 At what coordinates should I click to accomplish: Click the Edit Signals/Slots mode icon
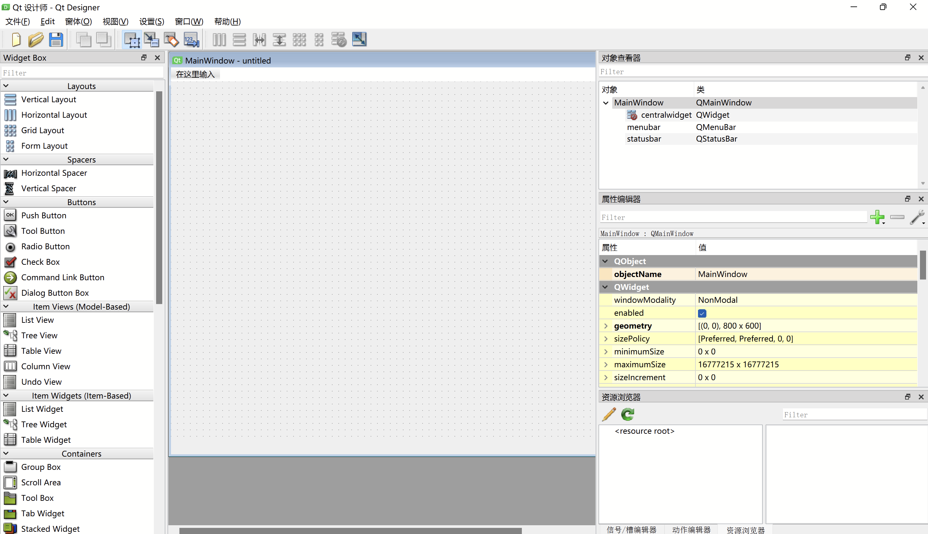pyautogui.click(x=152, y=40)
